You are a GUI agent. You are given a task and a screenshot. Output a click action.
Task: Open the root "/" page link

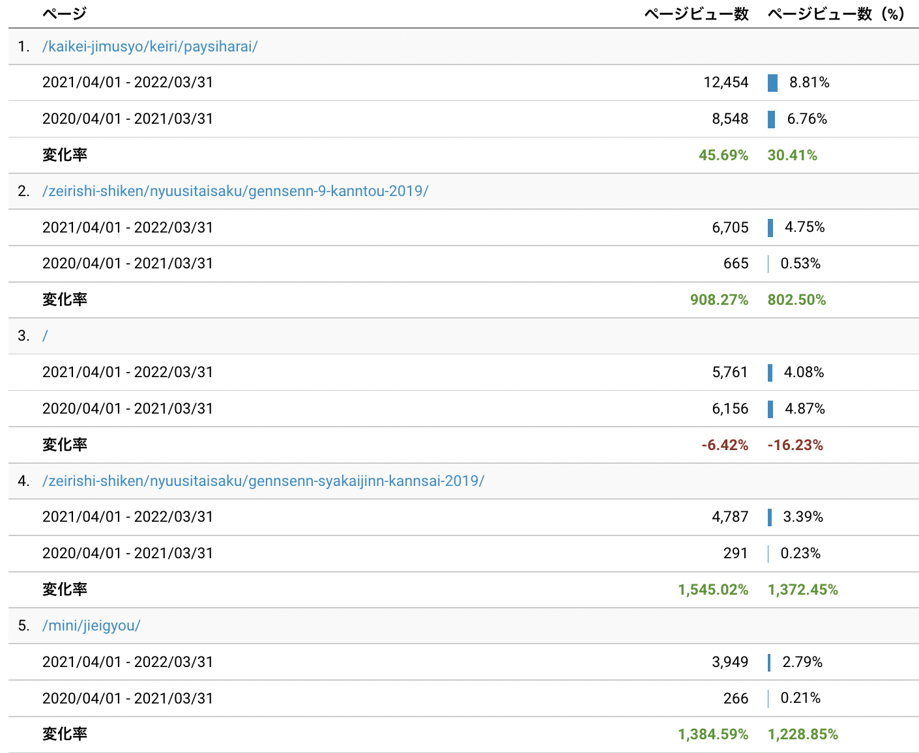tap(45, 336)
